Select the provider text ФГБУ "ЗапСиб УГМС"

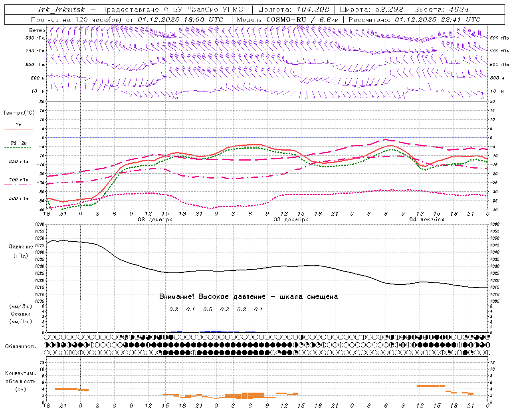click(x=205, y=10)
